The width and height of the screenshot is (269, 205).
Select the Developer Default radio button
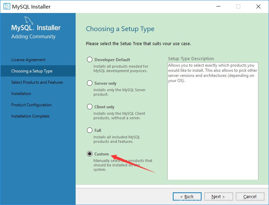tap(90, 59)
